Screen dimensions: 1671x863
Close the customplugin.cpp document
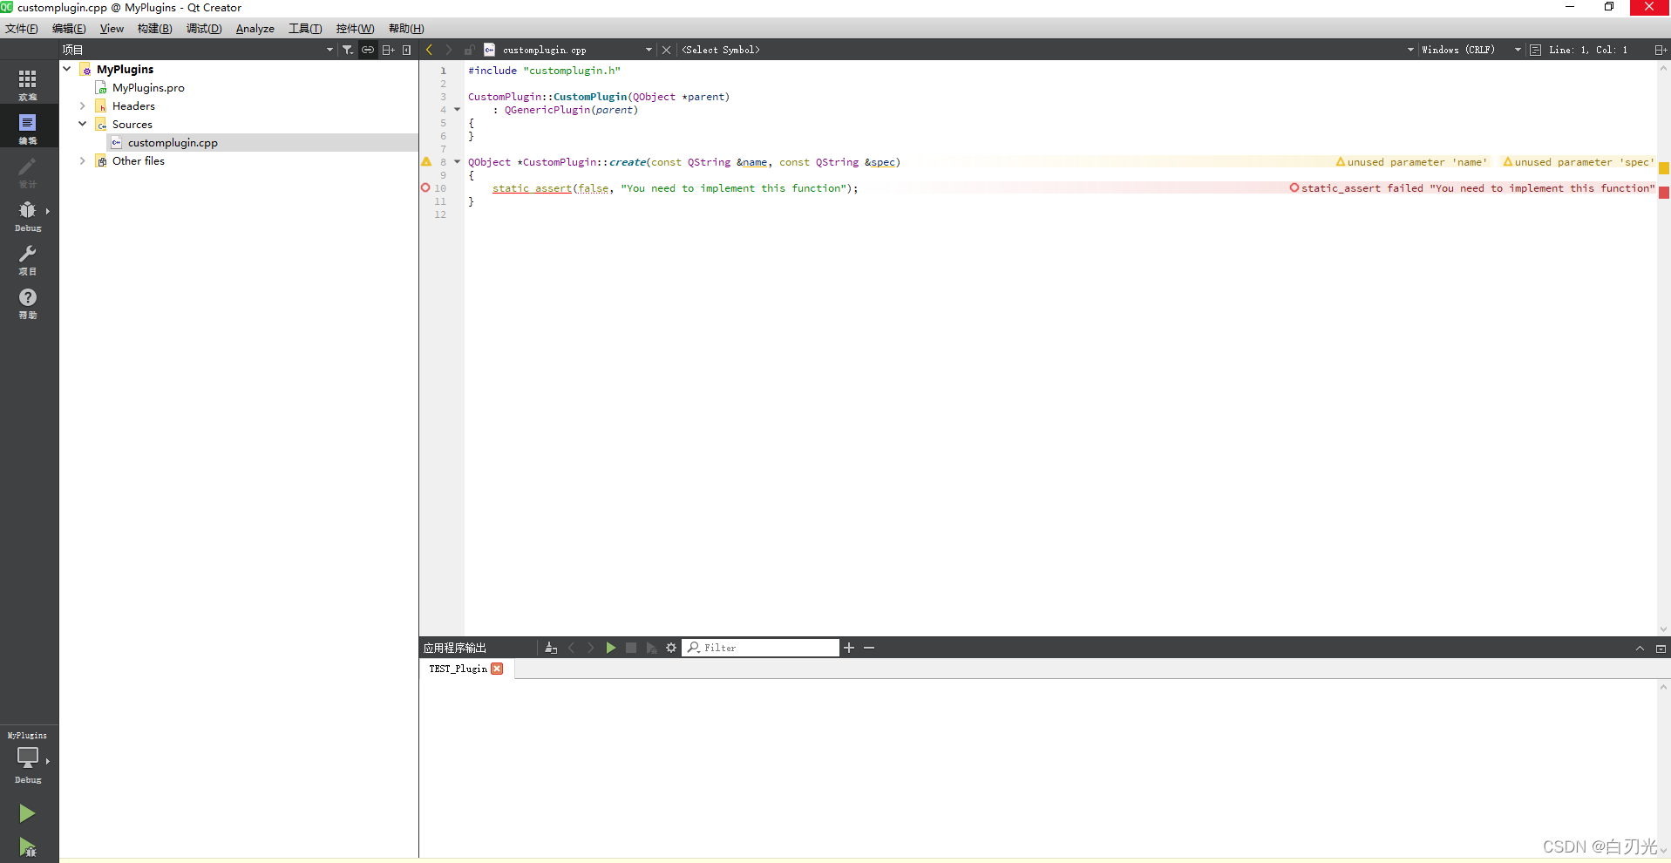[x=667, y=50]
